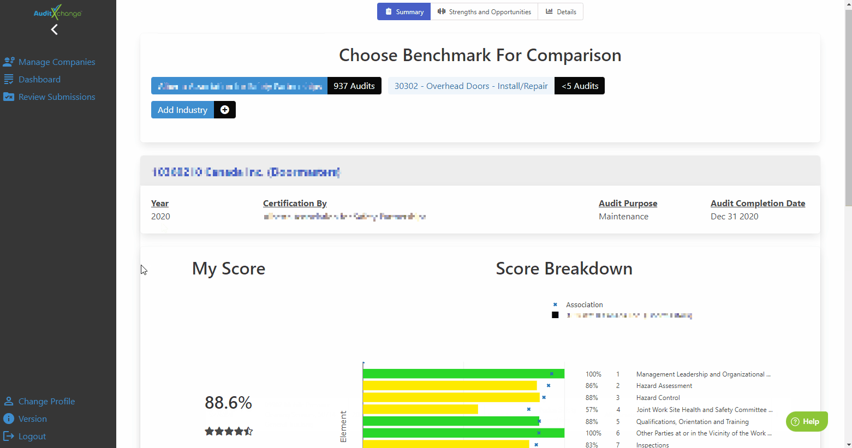Click the Hazard Assessment yellow bar
The height and width of the screenshot is (448, 852).
(450, 386)
